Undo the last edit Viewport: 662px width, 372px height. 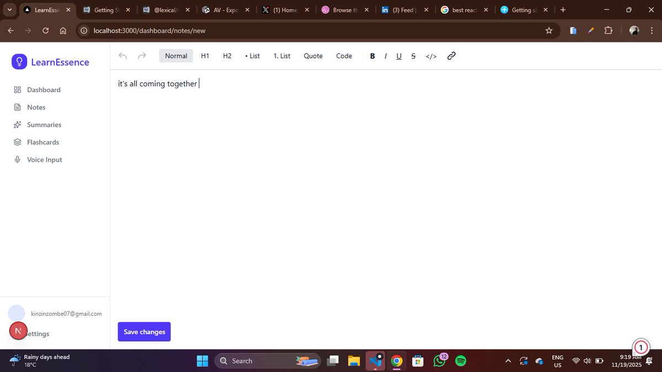click(x=122, y=56)
